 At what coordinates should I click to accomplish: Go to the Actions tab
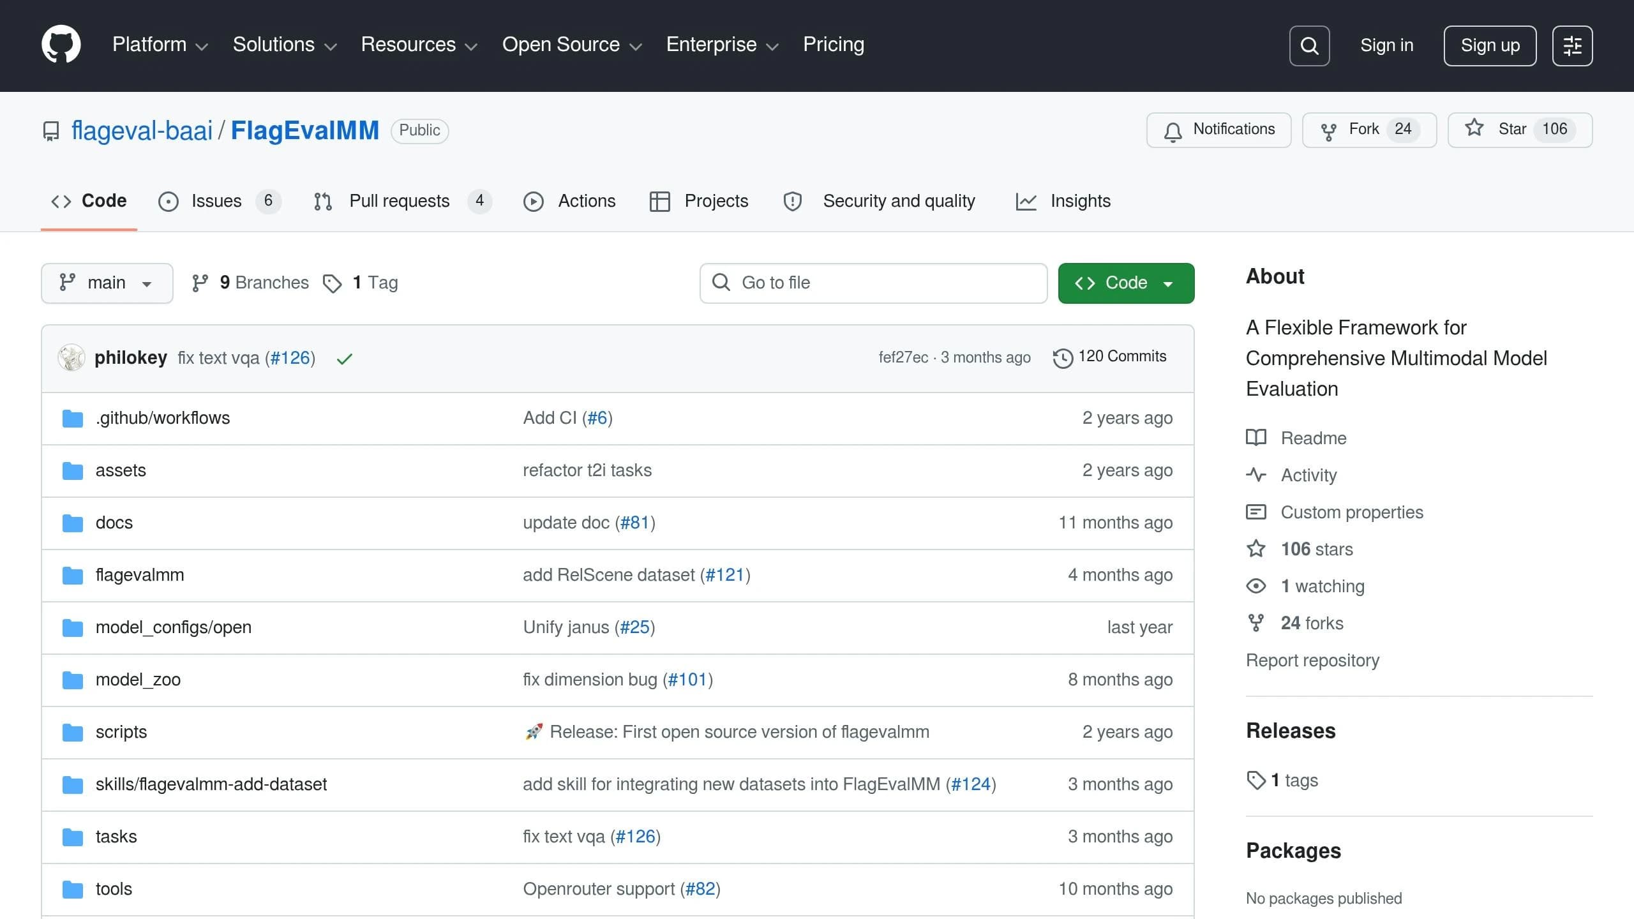coord(569,201)
